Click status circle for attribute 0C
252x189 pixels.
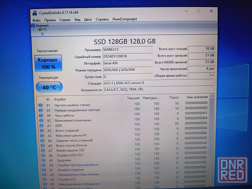41,120
